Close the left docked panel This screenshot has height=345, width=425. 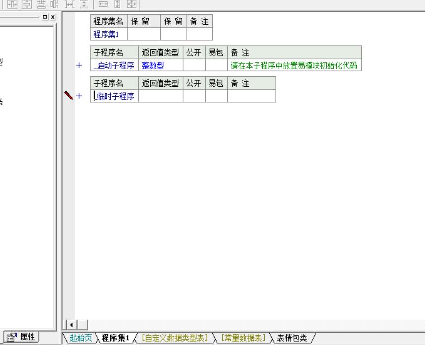click(x=53, y=17)
